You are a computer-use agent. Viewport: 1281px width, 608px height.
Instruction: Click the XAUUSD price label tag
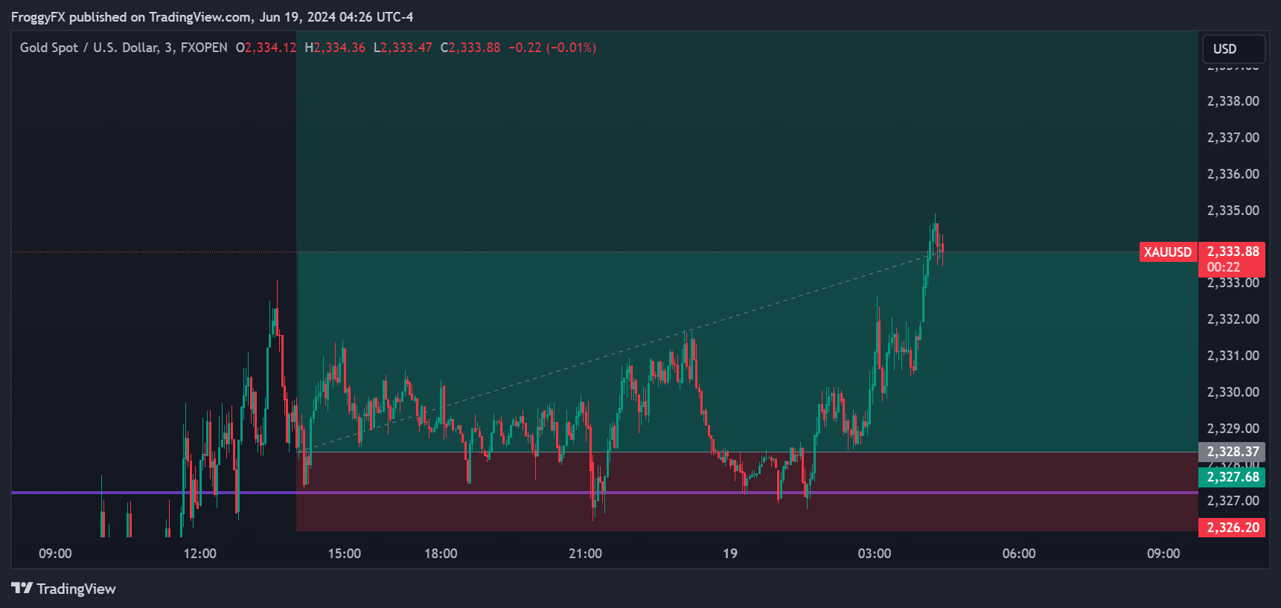1168,252
